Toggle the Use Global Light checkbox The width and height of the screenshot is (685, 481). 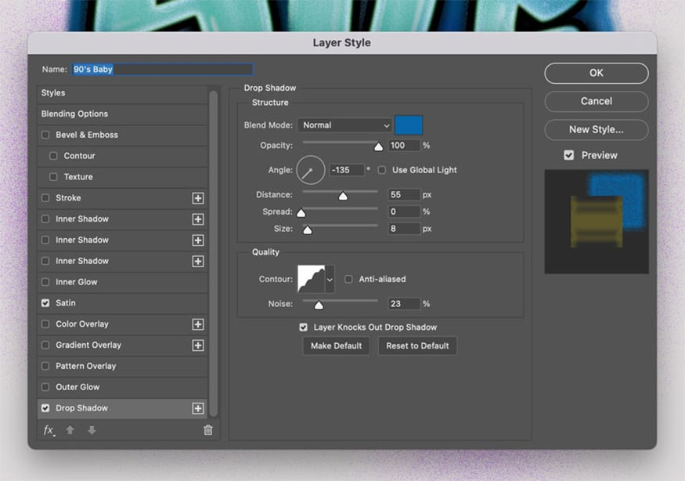tap(382, 170)
